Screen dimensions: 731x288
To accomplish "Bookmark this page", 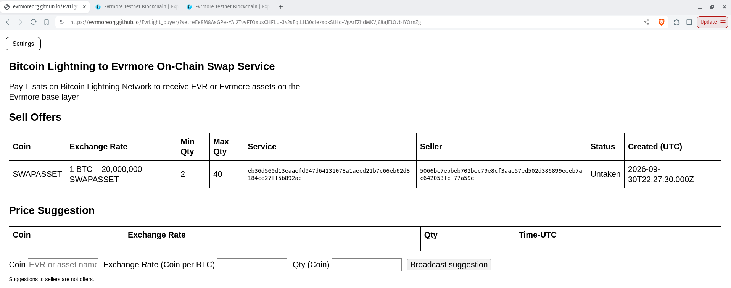I will 47,22.
